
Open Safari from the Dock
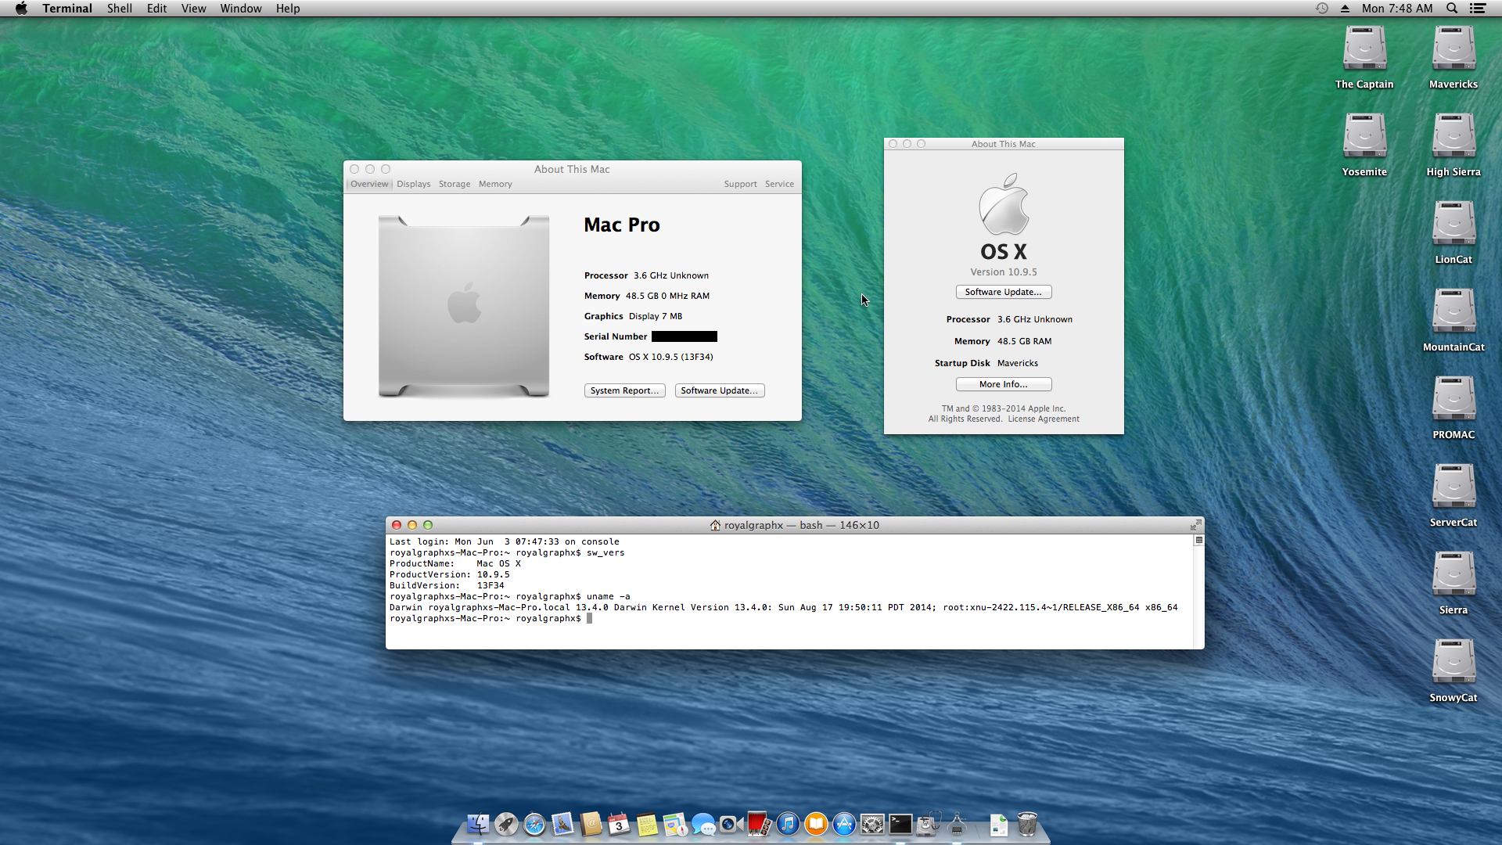pos(534,824)
